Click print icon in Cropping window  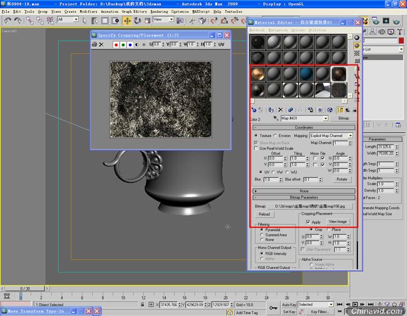pyautogui.click(x=95, y=44)
